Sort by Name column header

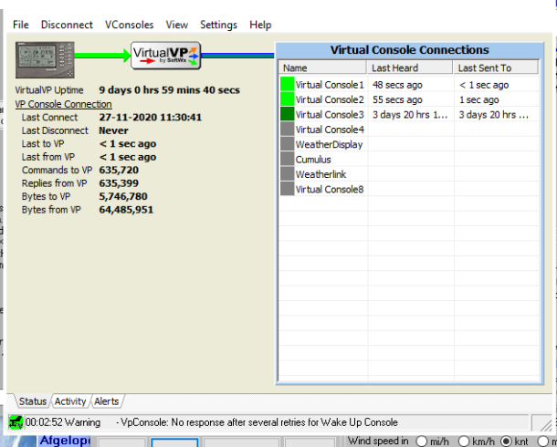(322, 68)
